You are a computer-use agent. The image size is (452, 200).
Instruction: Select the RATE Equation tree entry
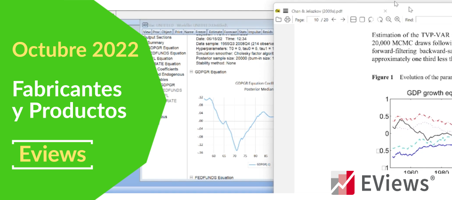tap(169, 64)
